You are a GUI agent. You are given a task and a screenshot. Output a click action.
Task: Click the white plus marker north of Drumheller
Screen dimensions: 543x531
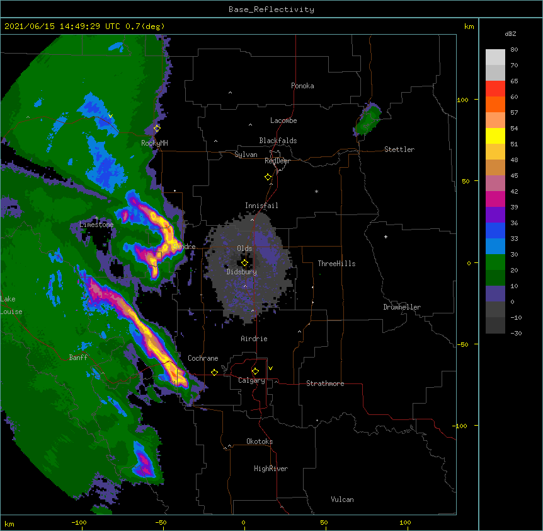[x=386, y=236]
